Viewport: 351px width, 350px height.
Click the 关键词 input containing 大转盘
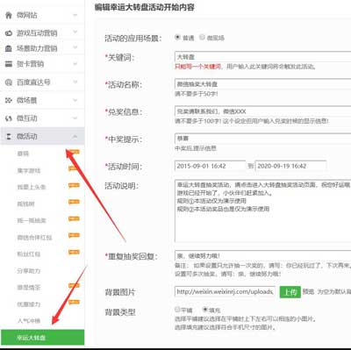pos(262,57)
